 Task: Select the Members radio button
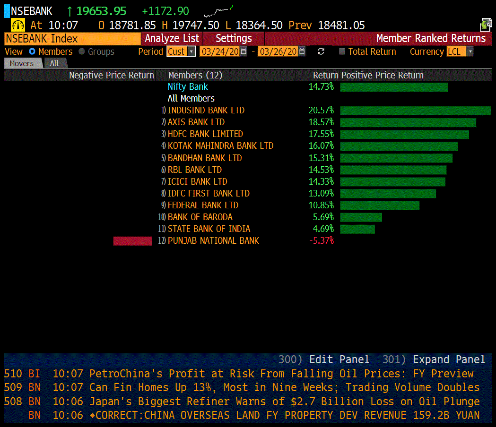(32, 51)
